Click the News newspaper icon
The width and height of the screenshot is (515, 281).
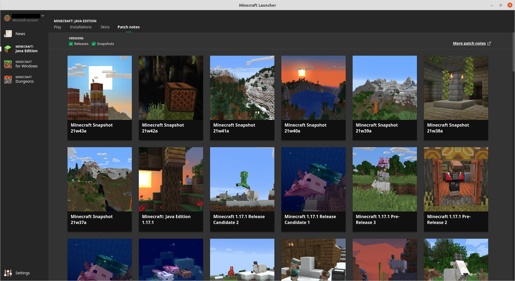click(x=8, y=34)
